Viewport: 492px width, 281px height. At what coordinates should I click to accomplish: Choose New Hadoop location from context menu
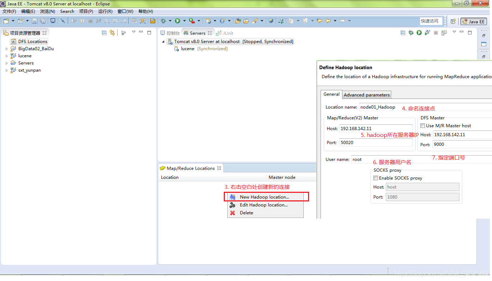point(266,197)
